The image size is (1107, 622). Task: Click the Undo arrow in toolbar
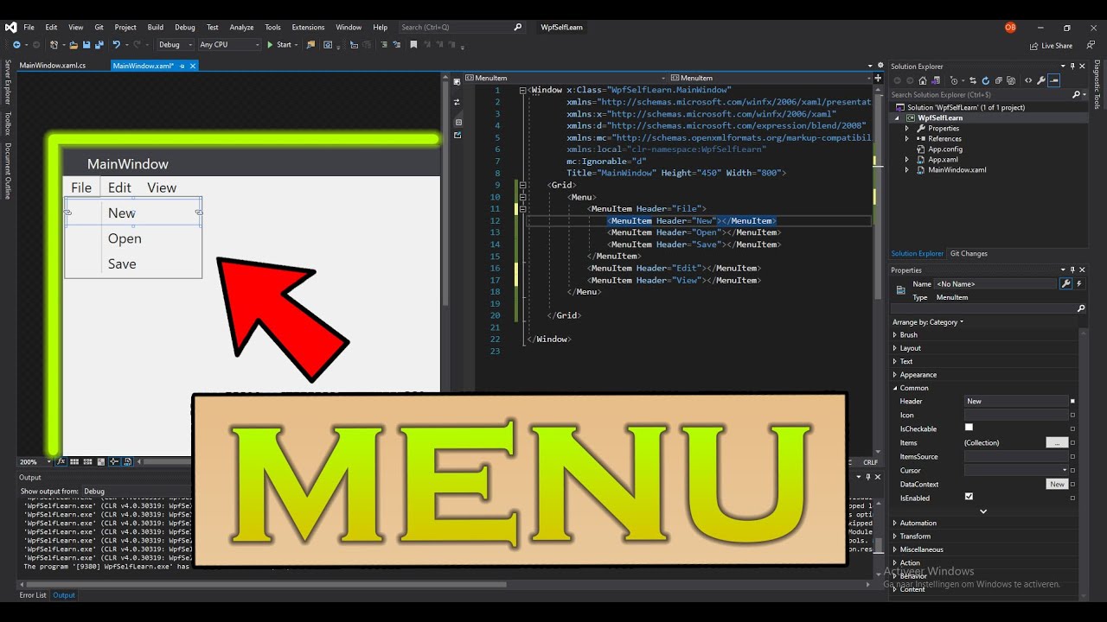coord(115,44)
